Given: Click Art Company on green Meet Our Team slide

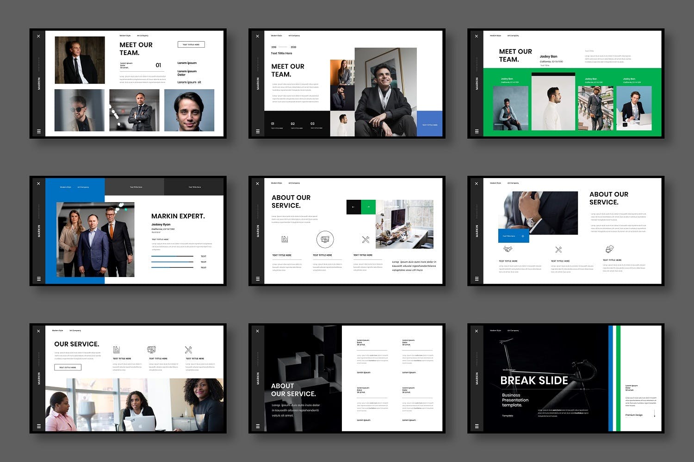Looking at the screenshot, I should (513, 36).
